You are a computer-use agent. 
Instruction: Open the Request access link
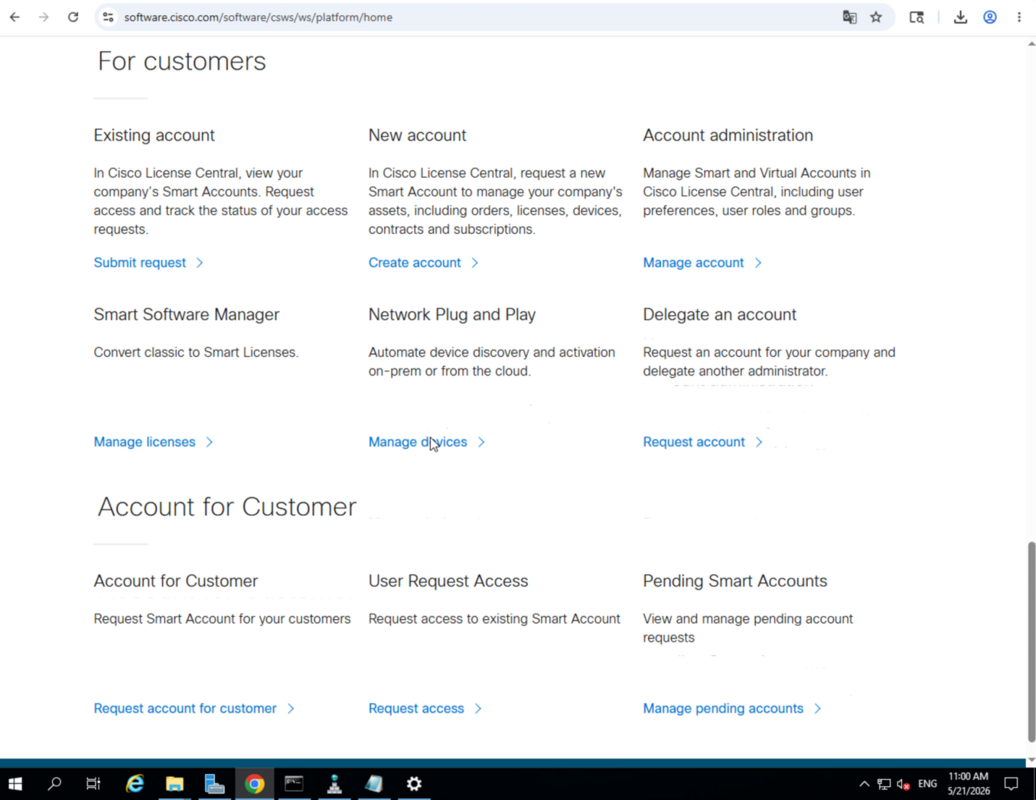tap(416, 709)
